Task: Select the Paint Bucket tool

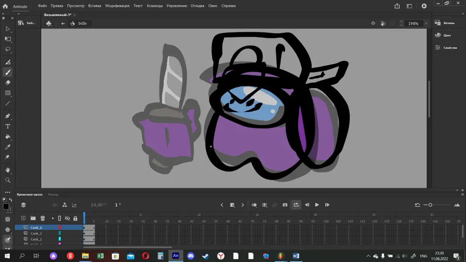Action: tap(8, 137)
